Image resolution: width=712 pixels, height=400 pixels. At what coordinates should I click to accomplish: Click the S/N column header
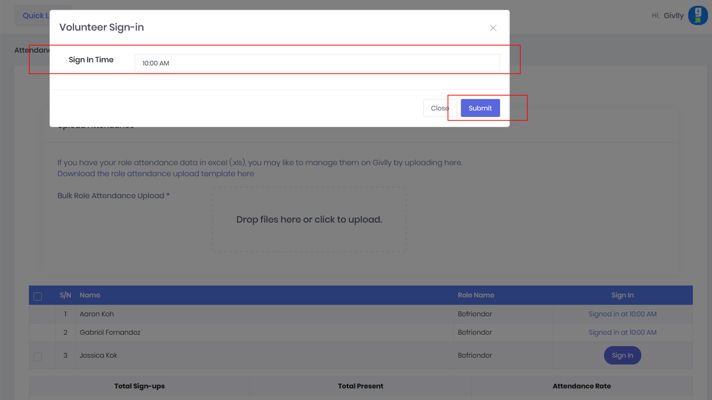point(65,295)
